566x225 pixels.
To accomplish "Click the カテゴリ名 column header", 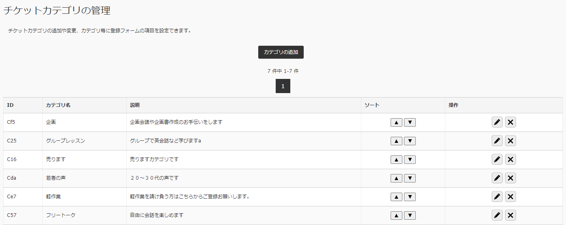I will click(58, 105).
